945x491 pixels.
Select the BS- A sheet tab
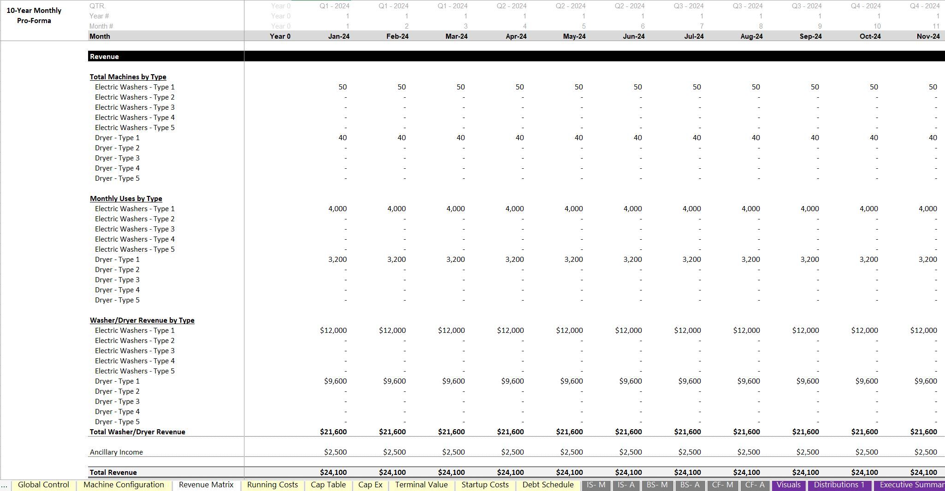click(689, 485)
